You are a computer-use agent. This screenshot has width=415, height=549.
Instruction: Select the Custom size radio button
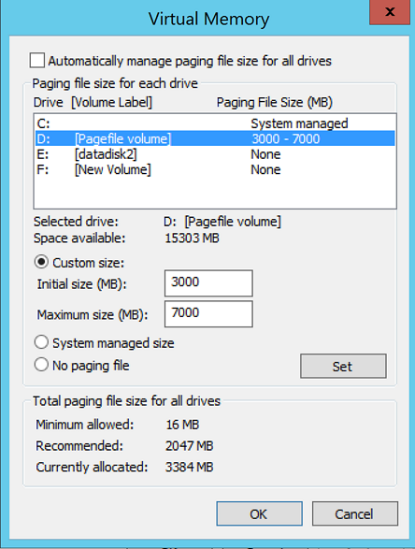point(41,262)
